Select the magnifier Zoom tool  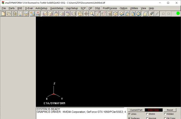[92, 14]
